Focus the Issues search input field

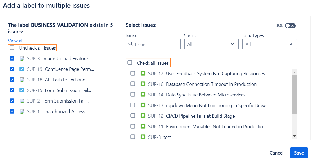[156, 44]
